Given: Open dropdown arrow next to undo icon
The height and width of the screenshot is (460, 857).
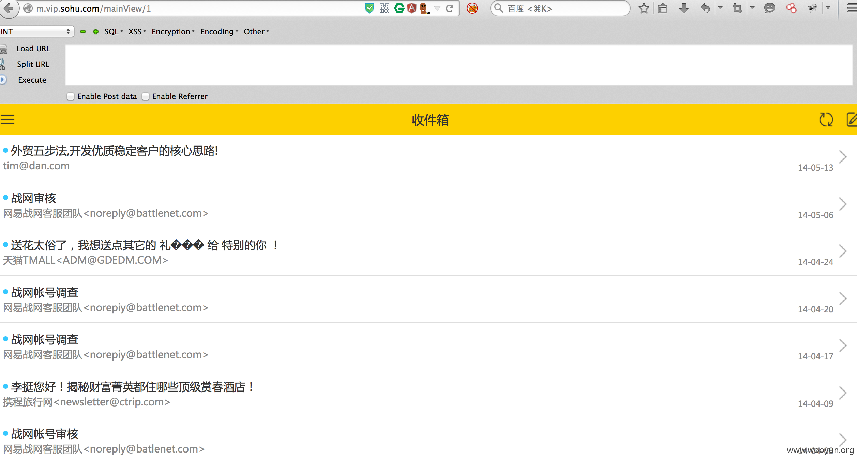Looking at the screenshot, I should 720,8.
